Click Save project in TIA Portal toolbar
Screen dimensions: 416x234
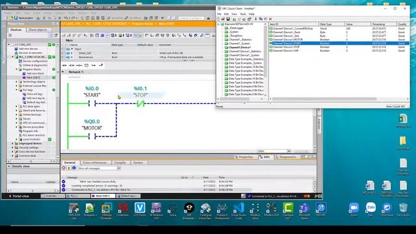pyautogui.click(x=23, y=18)
